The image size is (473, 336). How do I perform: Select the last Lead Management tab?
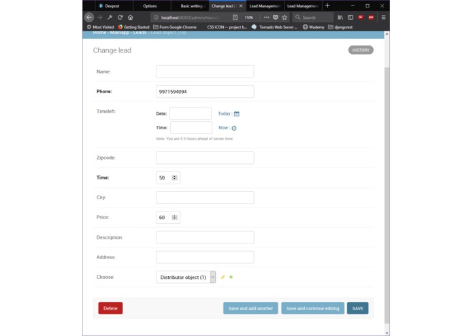(x=303, y=5)
